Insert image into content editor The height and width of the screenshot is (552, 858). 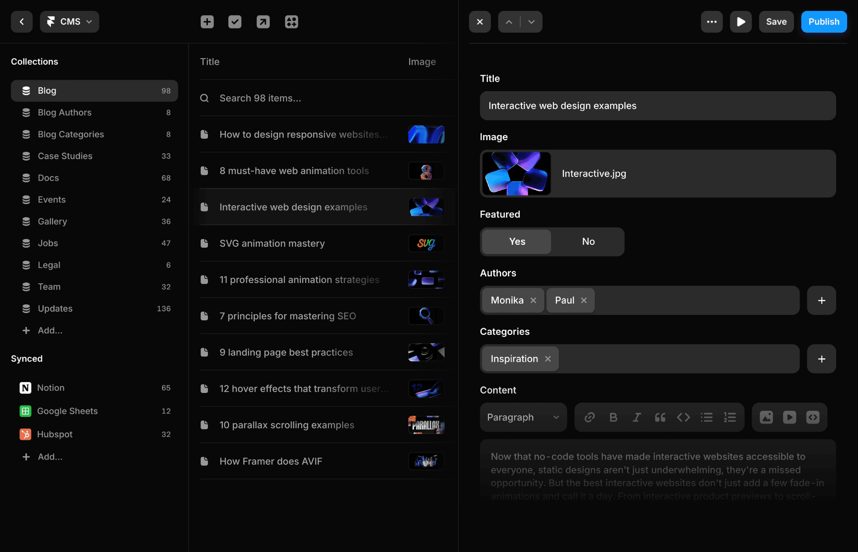point(766,417)
